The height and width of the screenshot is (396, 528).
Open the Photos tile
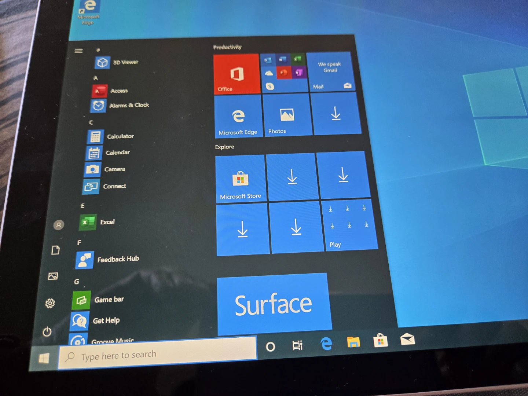pos(287,115)
